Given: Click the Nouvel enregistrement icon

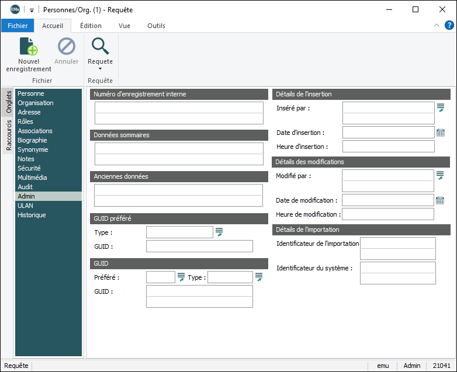Looking at the screenshot, I should tap(29, 47).
